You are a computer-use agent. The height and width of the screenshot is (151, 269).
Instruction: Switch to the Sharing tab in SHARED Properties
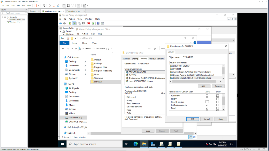135,59
